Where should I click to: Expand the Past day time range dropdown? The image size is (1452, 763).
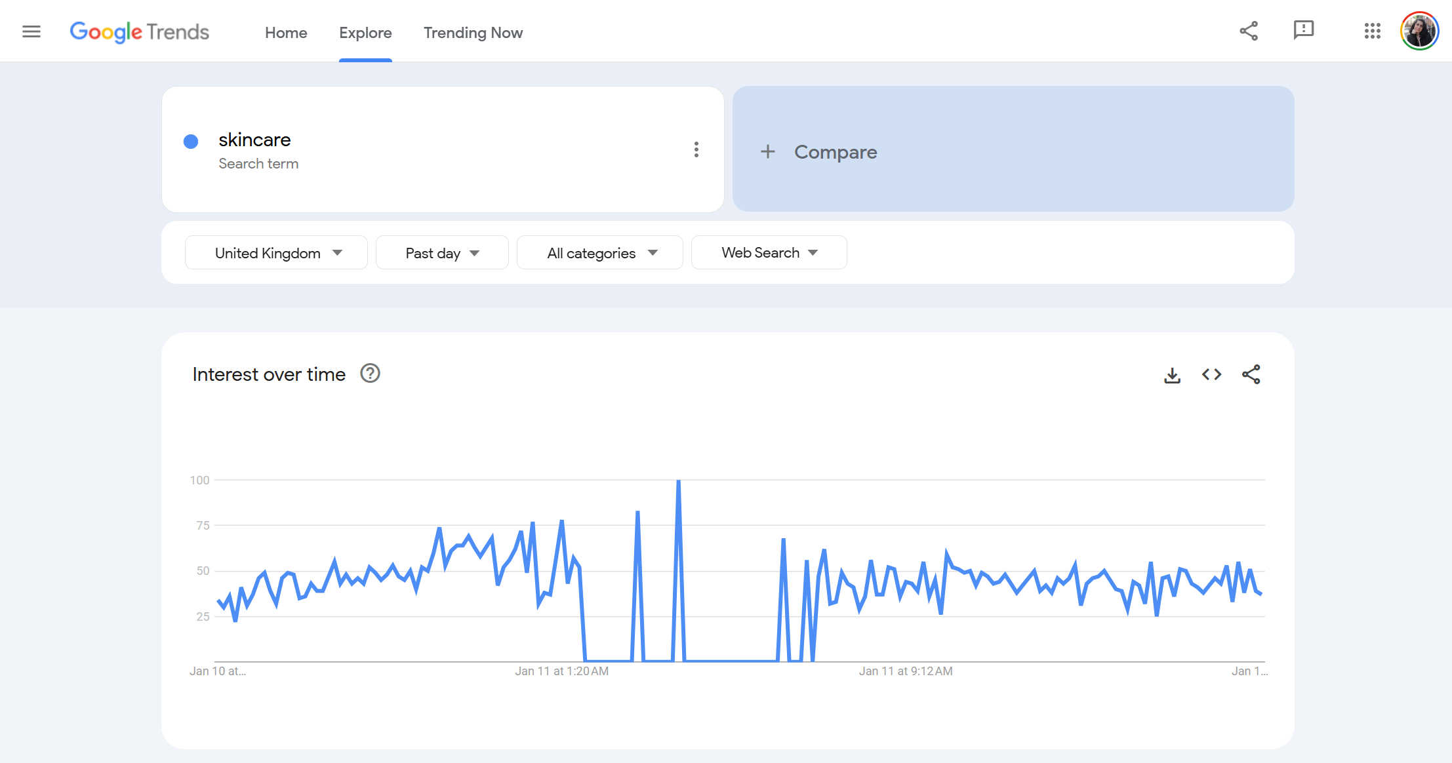[442, 253]
